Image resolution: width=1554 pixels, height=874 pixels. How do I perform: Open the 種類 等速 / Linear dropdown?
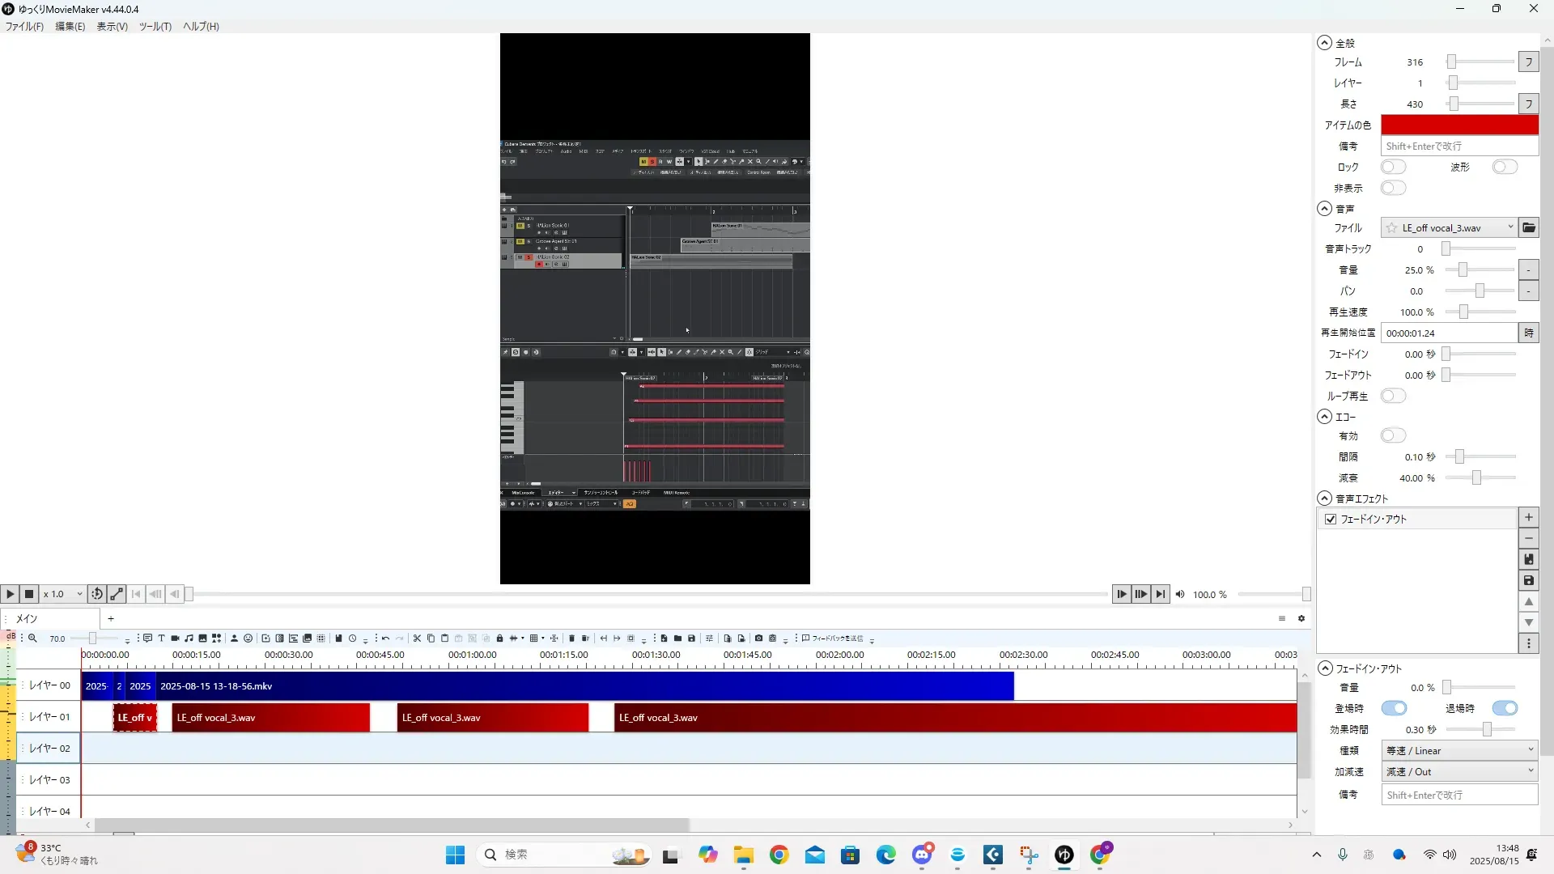point(1459,751)
